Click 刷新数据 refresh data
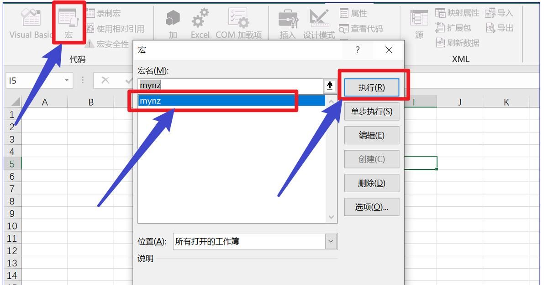Viewport: 548px width, 285px height. click(x=440, y=43)
